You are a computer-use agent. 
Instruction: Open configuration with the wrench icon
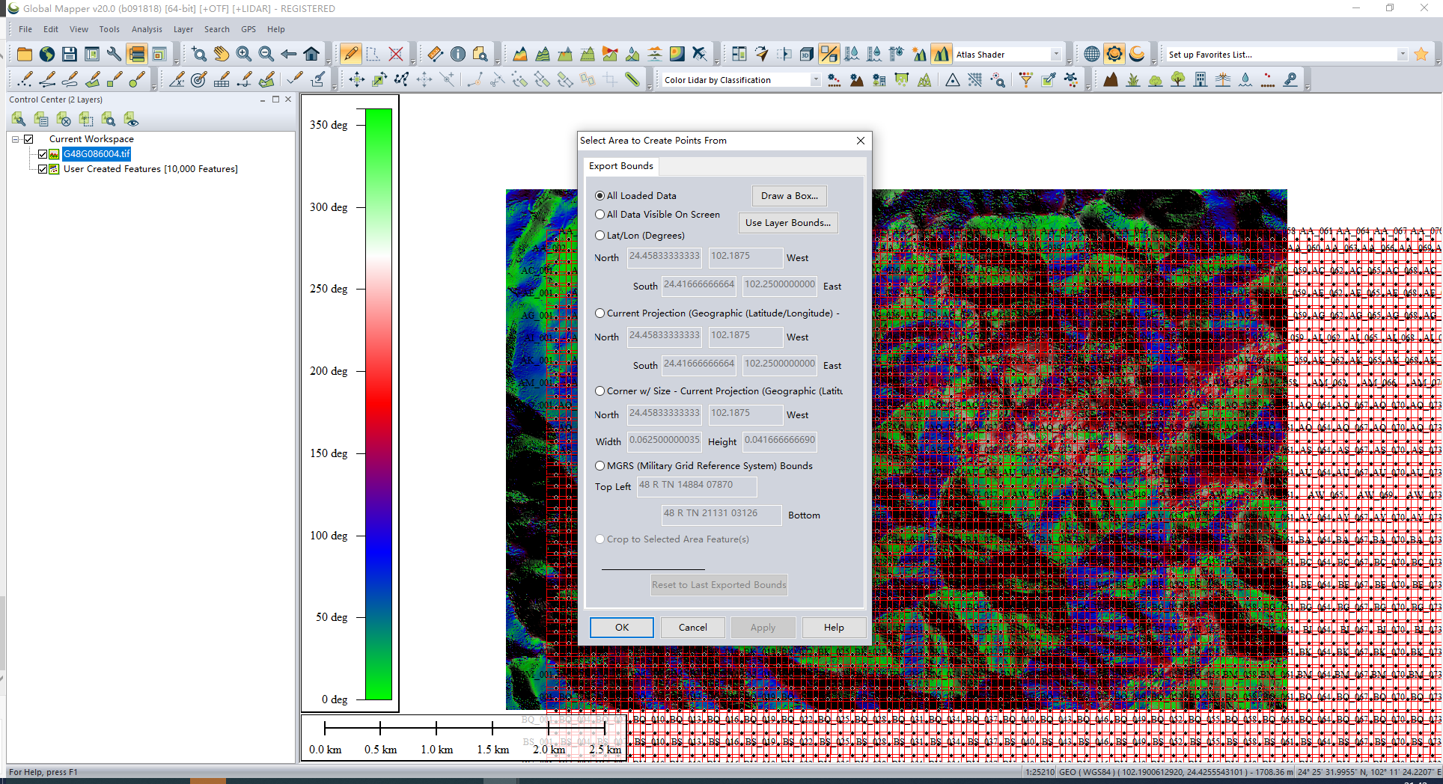[x=114, y=54]
